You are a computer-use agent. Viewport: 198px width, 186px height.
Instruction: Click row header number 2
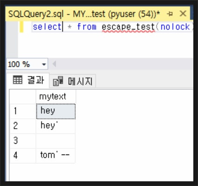tap(23, 126)
